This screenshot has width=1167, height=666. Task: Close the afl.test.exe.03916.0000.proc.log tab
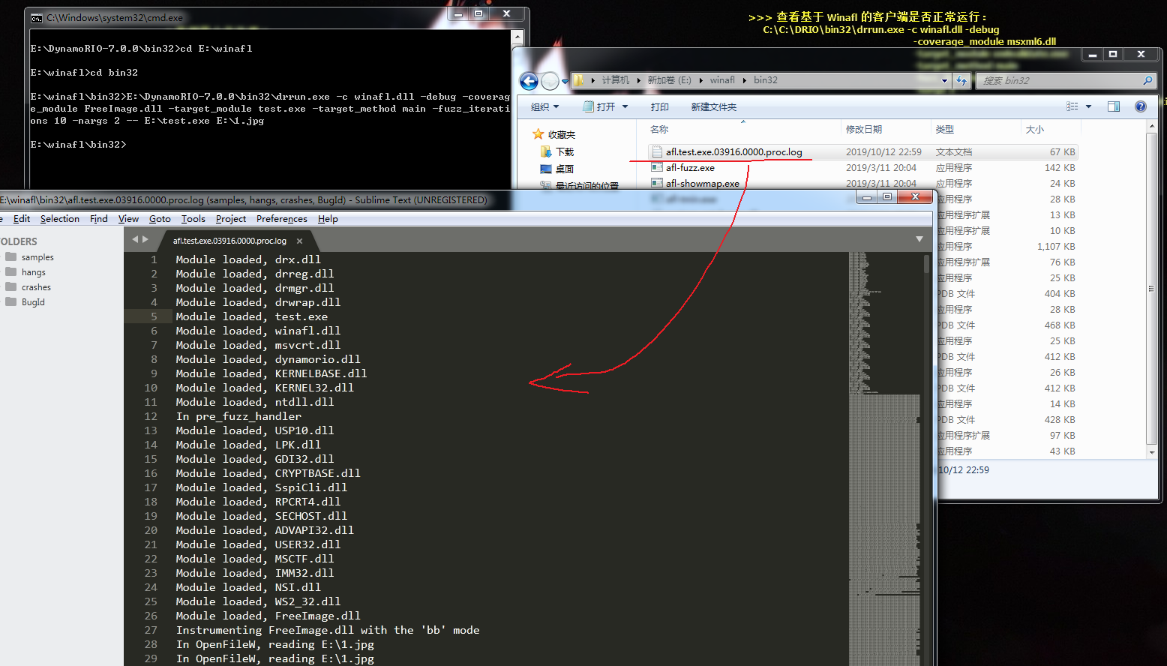(x=299, y=241)
